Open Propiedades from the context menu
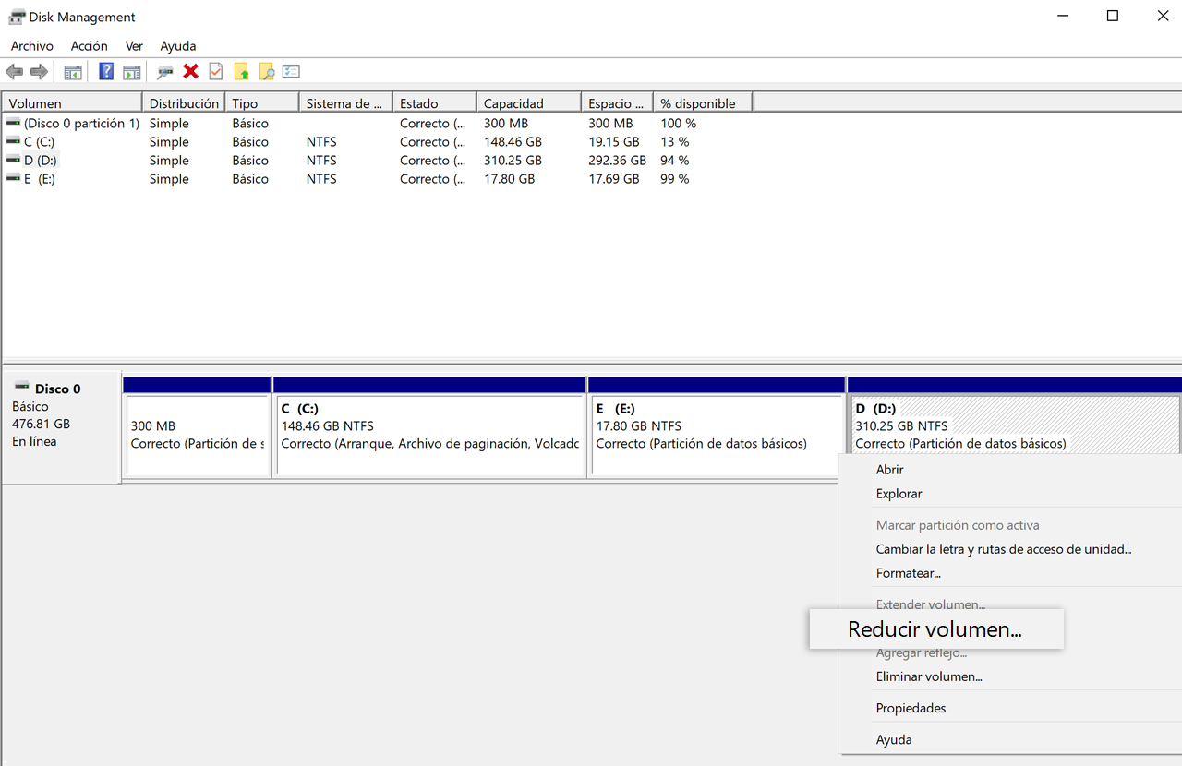This screenshot has width=1182, height=766. (911, 708)
